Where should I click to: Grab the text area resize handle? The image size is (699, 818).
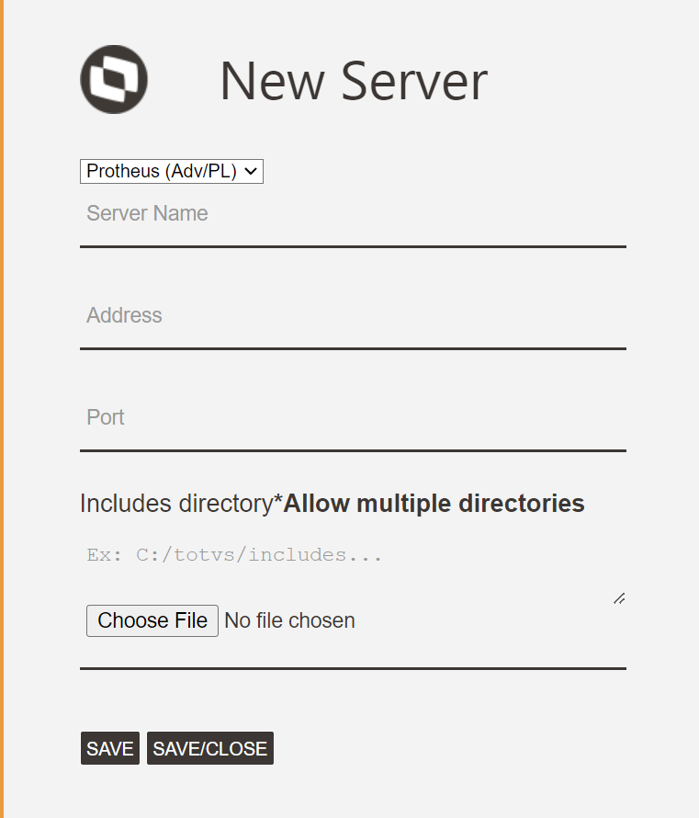(619, 598)
